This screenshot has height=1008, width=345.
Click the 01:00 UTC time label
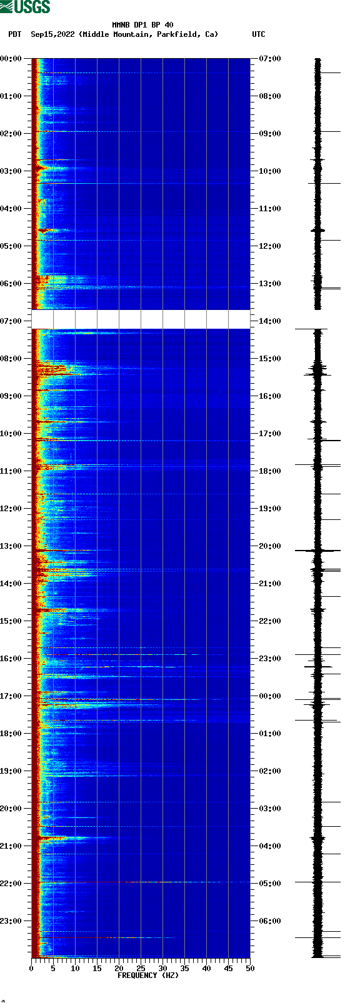click(270, 734)
